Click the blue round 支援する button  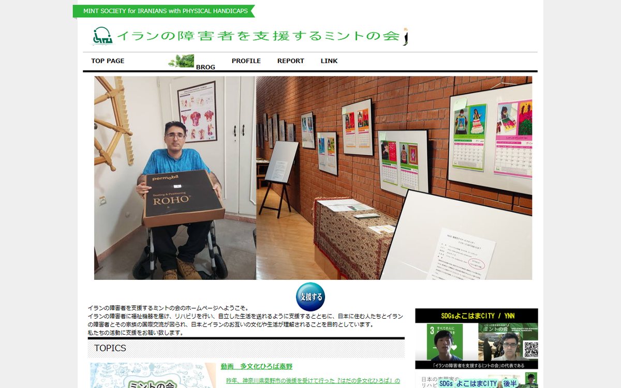click(x=310, y=297)
